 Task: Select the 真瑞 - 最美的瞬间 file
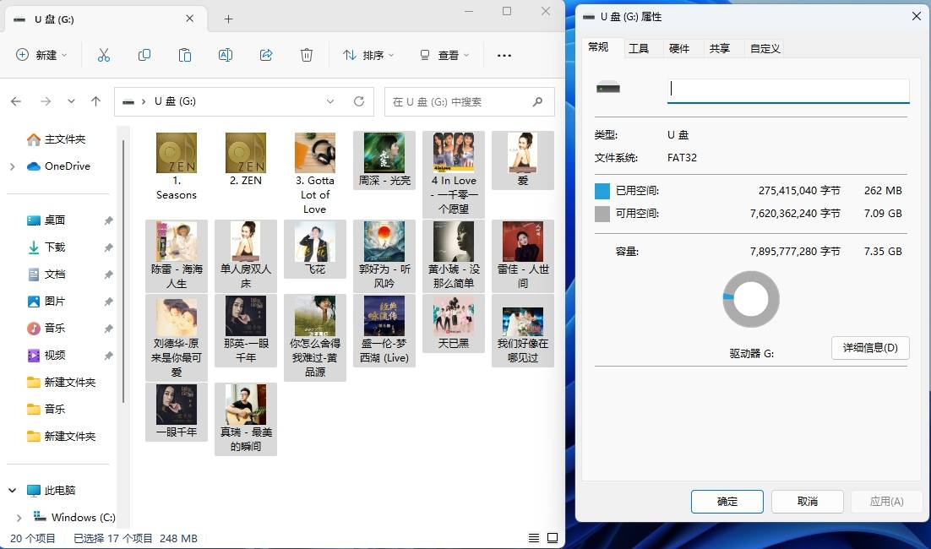[x=246, y=419]
